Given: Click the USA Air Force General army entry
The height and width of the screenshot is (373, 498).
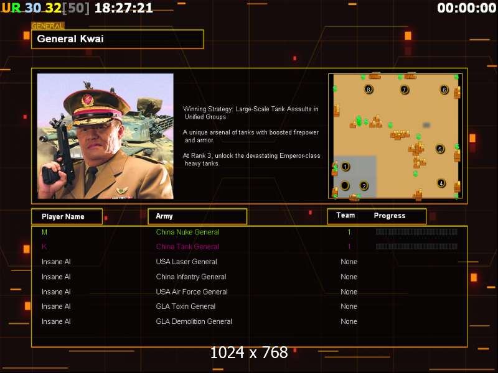Looking at the screenshot, I should click(x=192, y=292).
